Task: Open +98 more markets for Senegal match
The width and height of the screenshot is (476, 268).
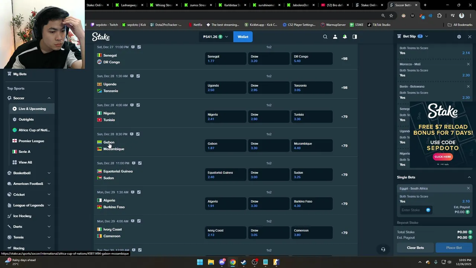Action: (344, 58)
